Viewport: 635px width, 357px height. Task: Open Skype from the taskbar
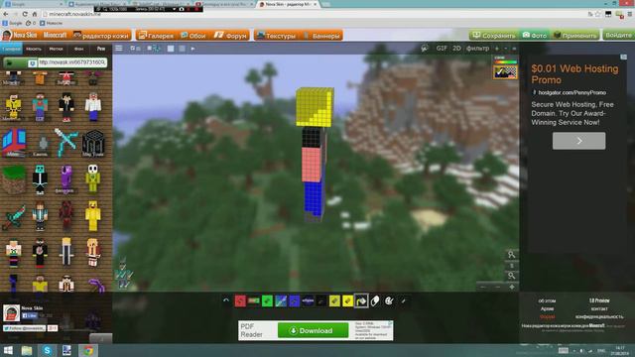pyautogui.click(x=47, y=350)
